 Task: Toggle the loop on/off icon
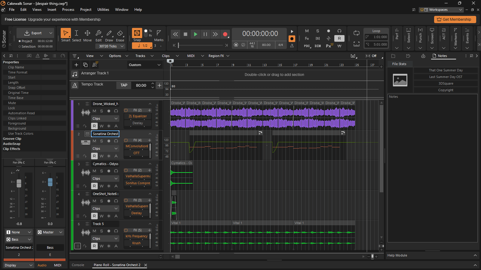(x=357, y=33)
